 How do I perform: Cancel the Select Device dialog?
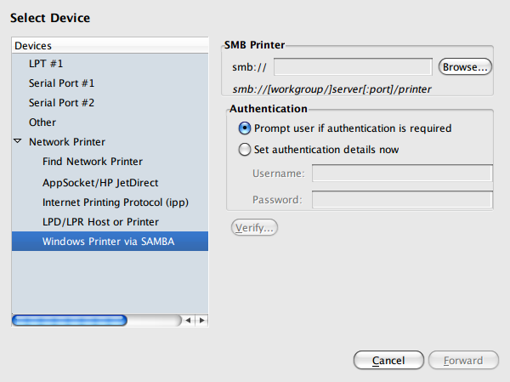point(388,361)
